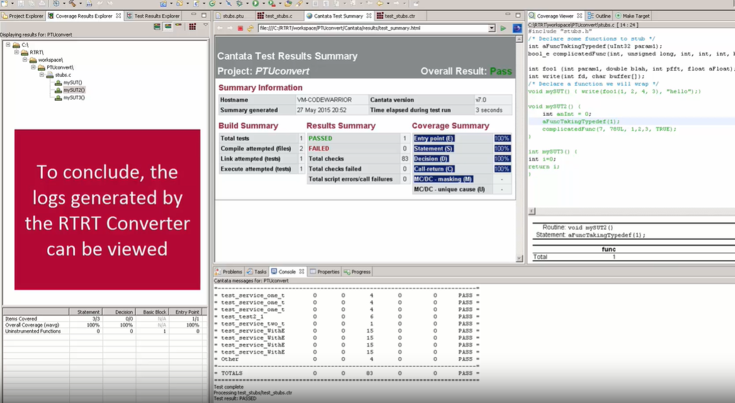Close the Console tab
735x403 pixels.
(302, 271)
